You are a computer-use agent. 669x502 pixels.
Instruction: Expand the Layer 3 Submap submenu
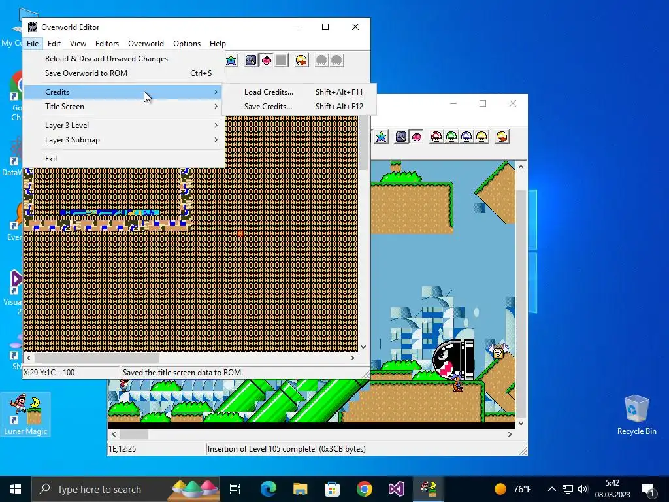point(123,140)
